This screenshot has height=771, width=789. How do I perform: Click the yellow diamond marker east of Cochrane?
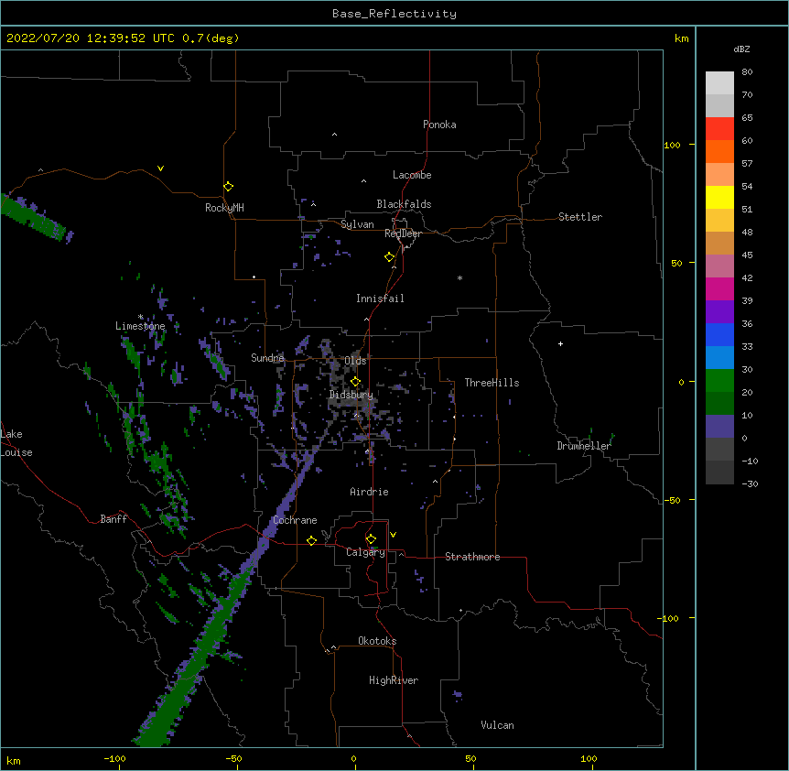tap(311, 540)
